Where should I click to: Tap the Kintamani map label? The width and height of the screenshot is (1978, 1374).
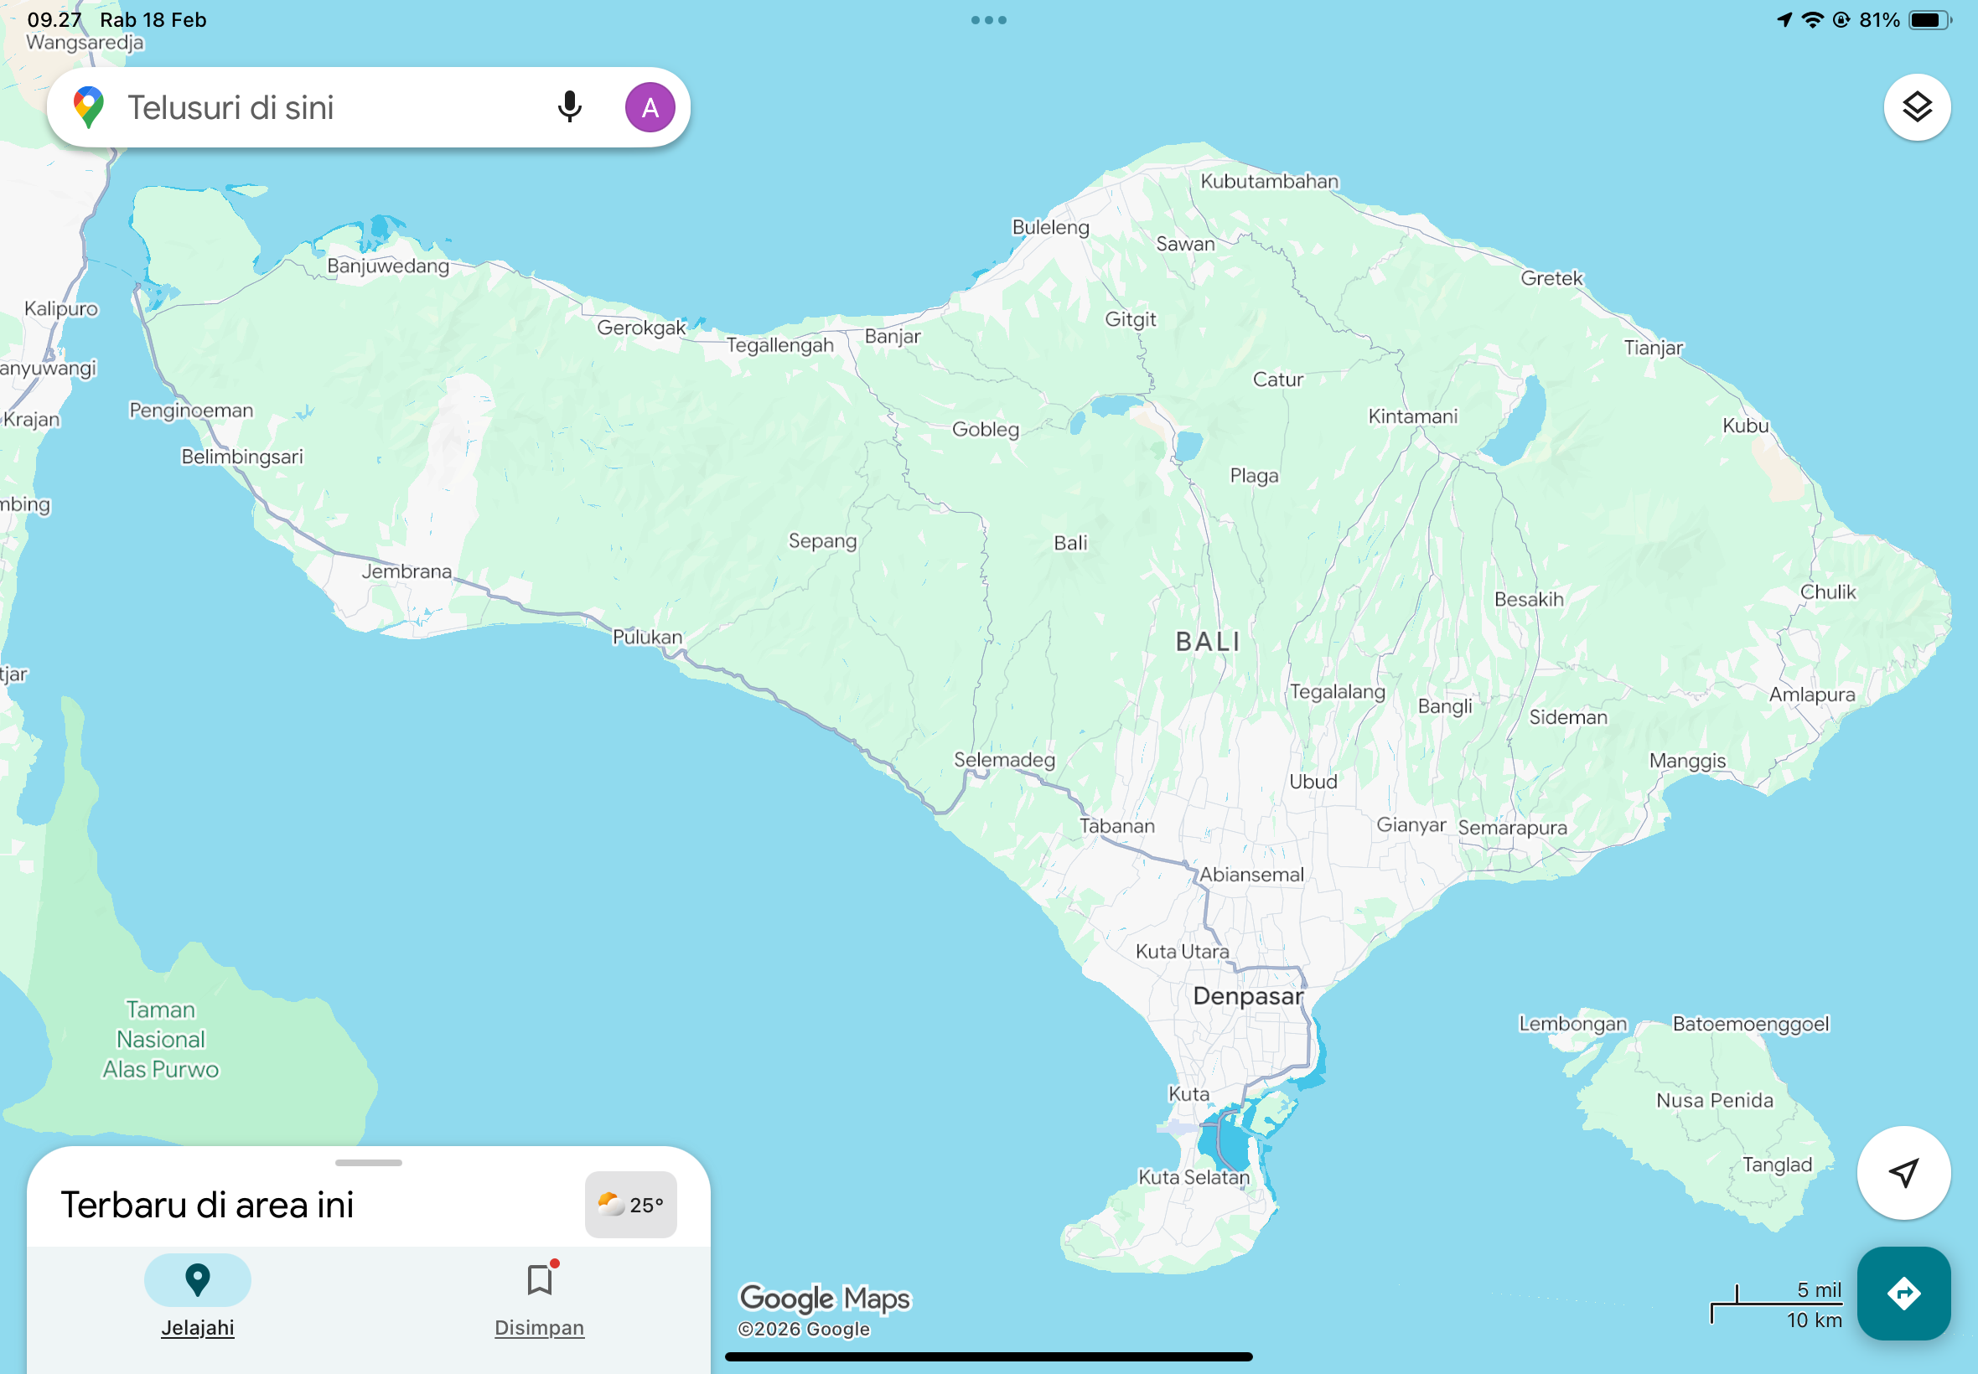[x=1412, y=416]
